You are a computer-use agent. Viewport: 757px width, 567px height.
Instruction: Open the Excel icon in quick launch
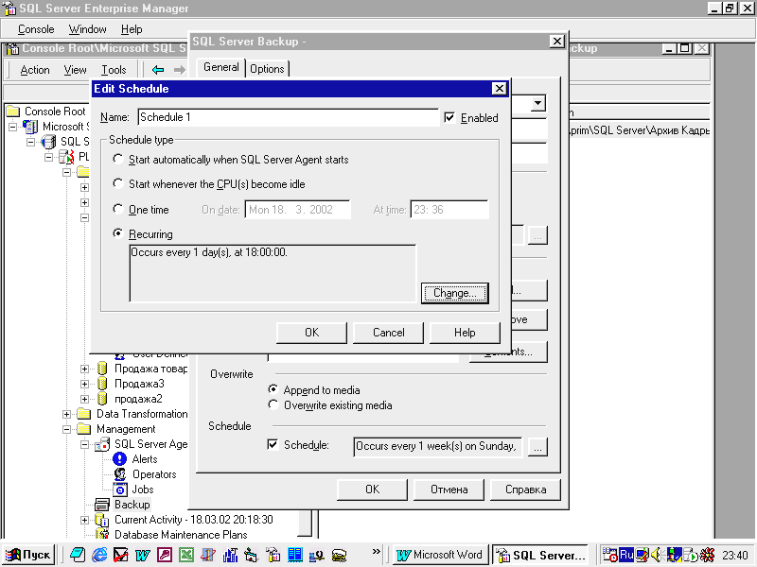tap(186, 555)
